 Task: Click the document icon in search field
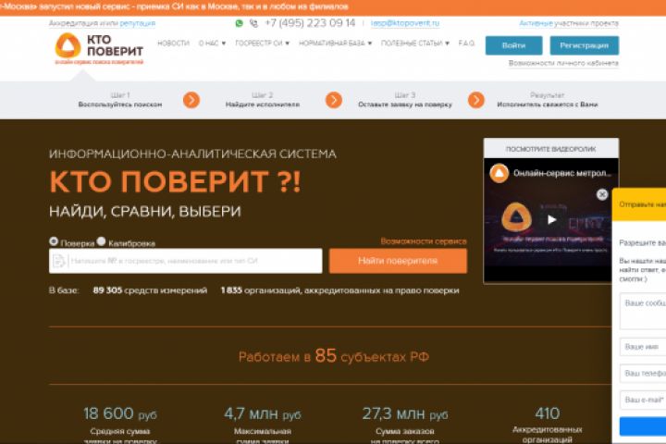coord(59,261)
